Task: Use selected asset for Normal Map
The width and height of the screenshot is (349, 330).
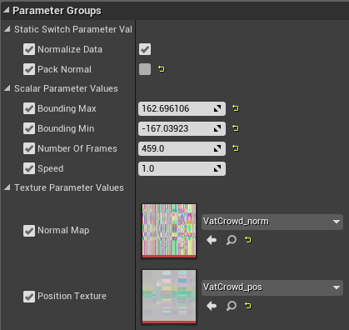Action: coord(212,240)
